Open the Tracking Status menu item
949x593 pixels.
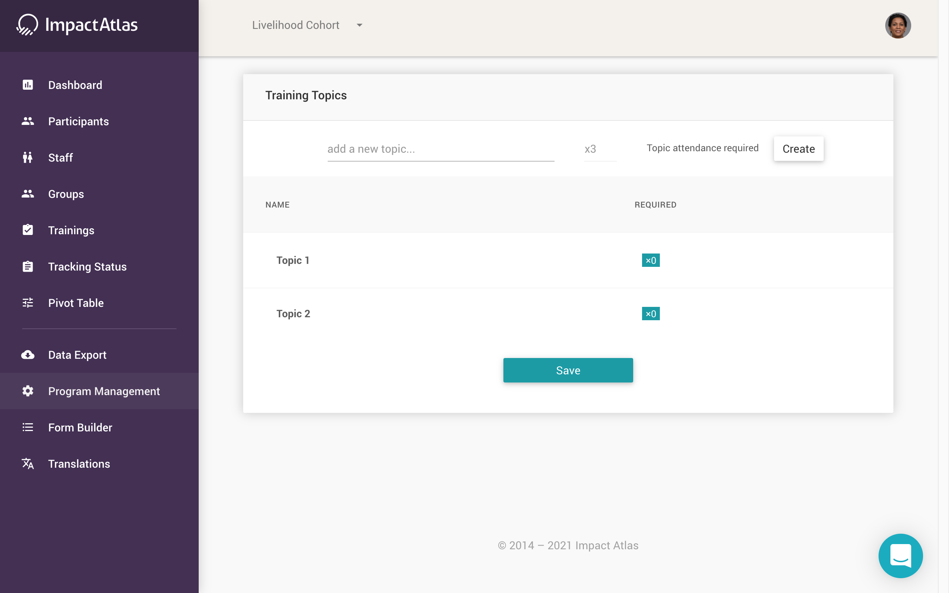(87, 267)
